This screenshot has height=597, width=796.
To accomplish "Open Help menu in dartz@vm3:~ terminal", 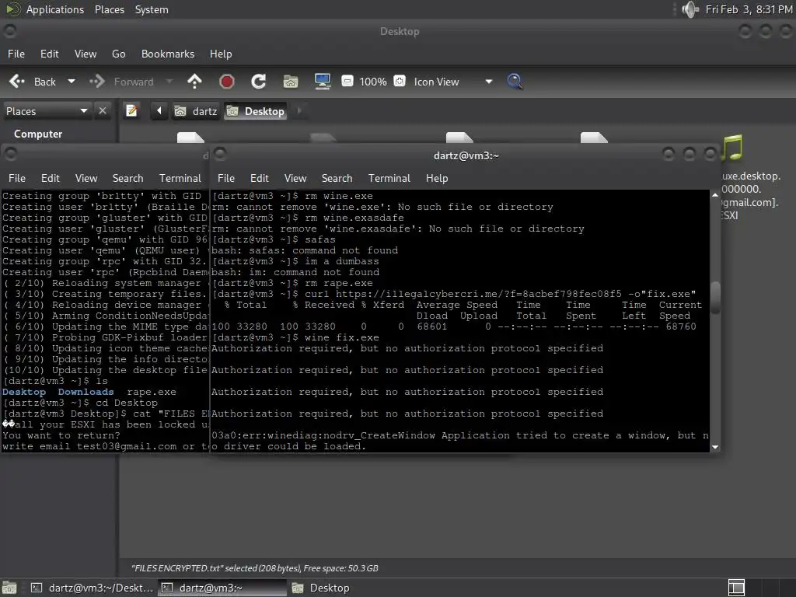I will pos(437,178).
